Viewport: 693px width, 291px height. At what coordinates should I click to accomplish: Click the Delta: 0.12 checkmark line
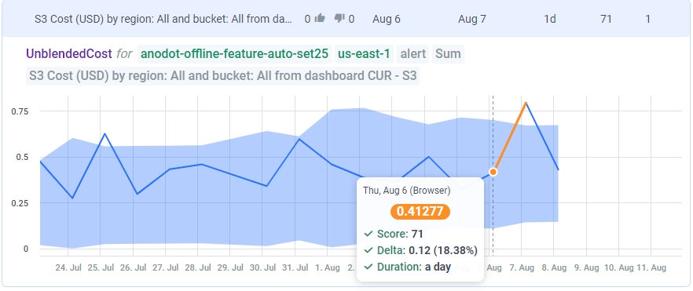pos(420,250)
